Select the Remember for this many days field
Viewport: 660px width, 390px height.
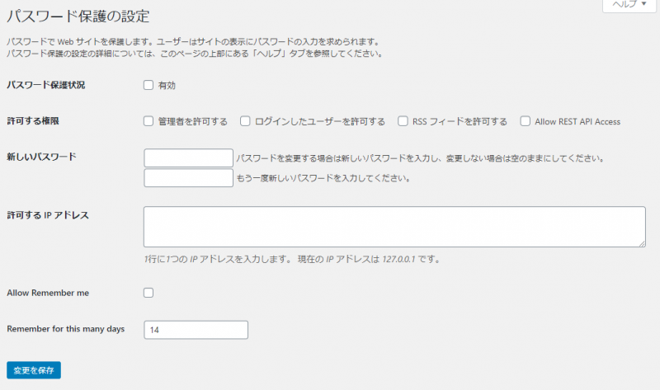tap(196, 329)
